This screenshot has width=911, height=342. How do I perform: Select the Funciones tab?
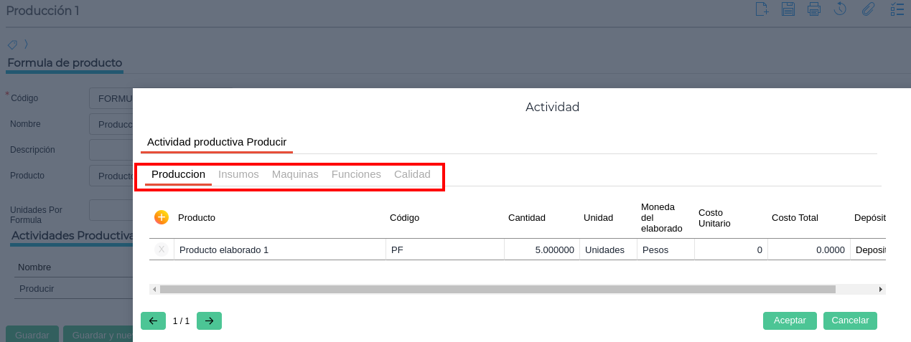tap(356, 174)
